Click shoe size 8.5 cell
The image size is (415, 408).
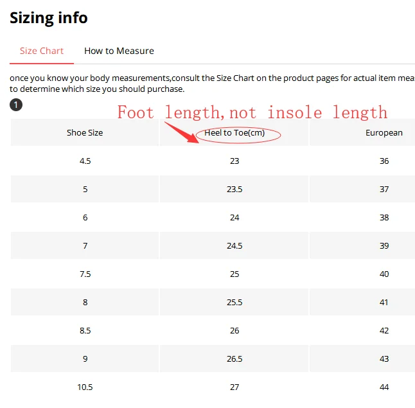(x=85, y=330)
